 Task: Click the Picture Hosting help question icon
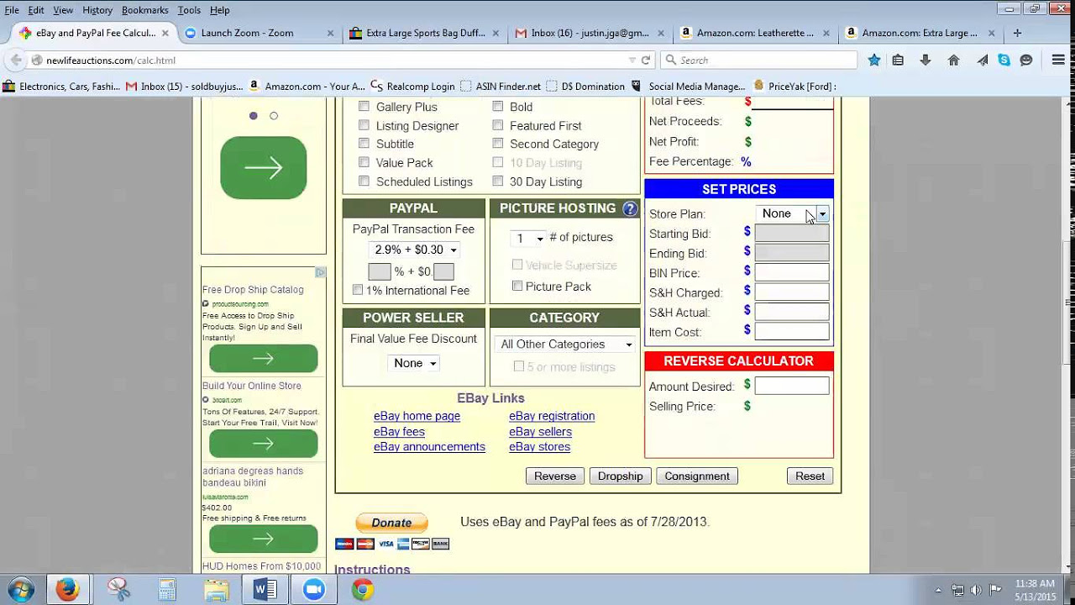(x=630, y=208)
